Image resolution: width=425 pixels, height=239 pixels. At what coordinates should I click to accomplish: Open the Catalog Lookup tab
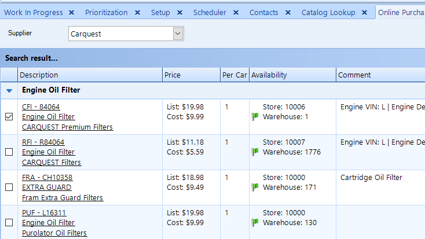coord(328,13)
